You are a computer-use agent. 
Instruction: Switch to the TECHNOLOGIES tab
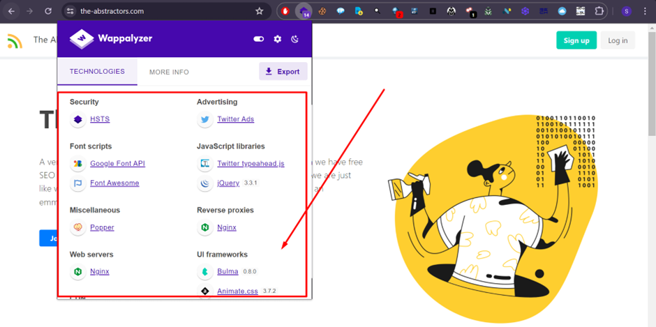pyautogui.click(x=97, y=72)
